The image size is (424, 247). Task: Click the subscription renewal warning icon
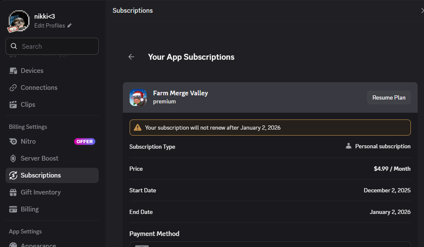click(x=138, y=128)
